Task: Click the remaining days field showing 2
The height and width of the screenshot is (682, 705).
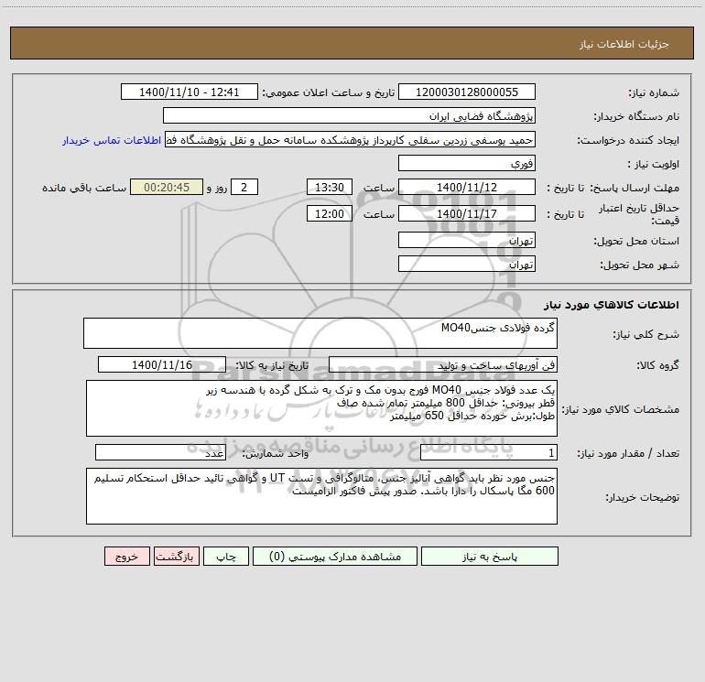Action: pyautogui.click(x=244, y=187)
